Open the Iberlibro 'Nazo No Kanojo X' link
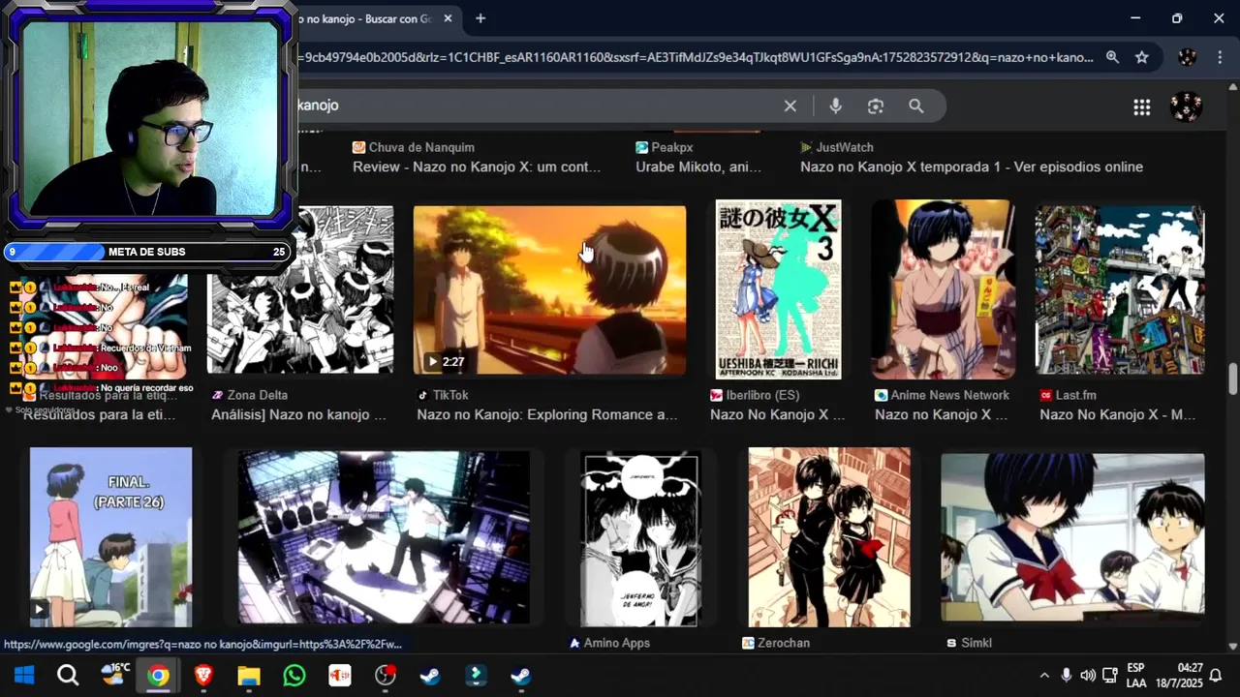This screenshot has width=1240, height=697. [778, 414]
